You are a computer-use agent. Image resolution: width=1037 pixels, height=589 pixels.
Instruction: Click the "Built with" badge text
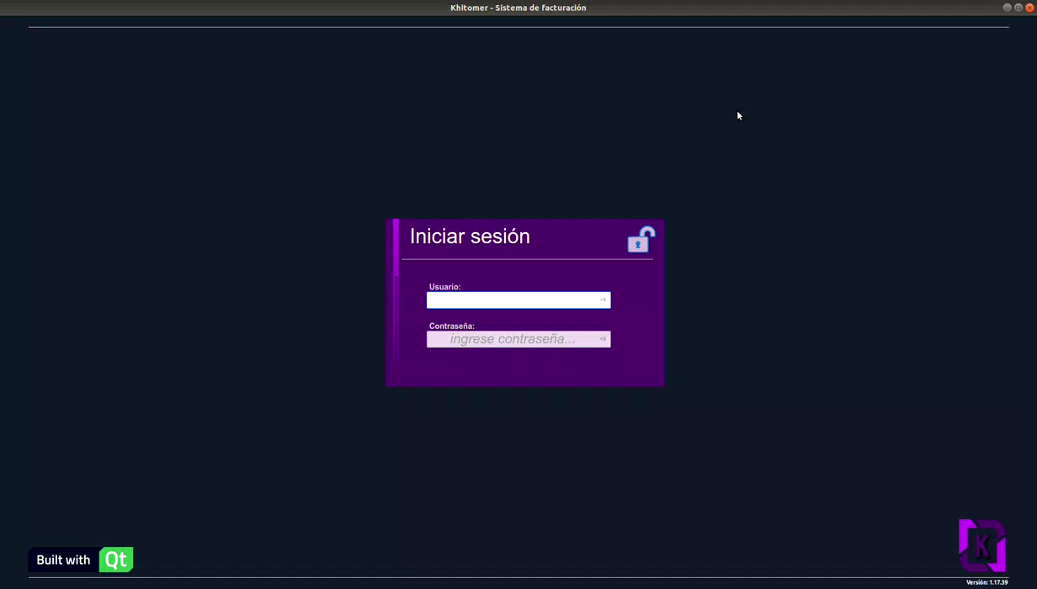(x=63, y=560)
